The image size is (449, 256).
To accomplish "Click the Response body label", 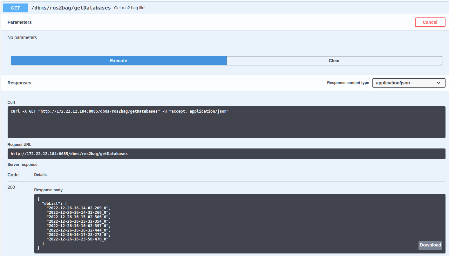I will pyautogui.click(x=48, y=190).
